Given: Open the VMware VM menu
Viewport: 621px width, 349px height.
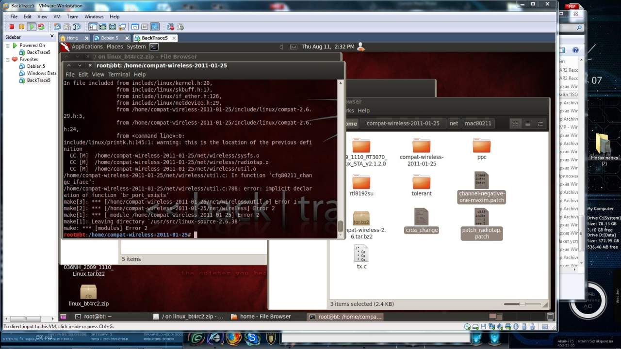Looking at the screenshot, I should point(57,16).
